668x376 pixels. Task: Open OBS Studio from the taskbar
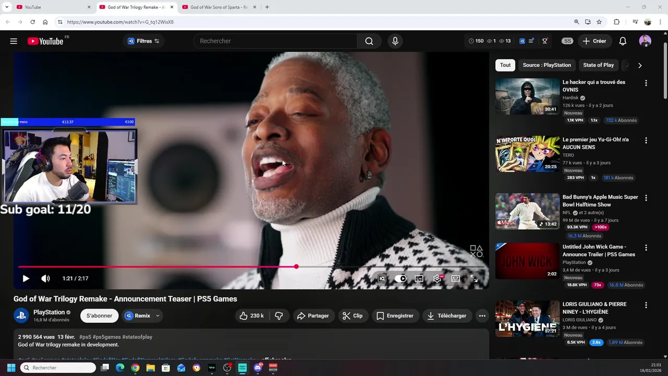click(x=227, y=368)
